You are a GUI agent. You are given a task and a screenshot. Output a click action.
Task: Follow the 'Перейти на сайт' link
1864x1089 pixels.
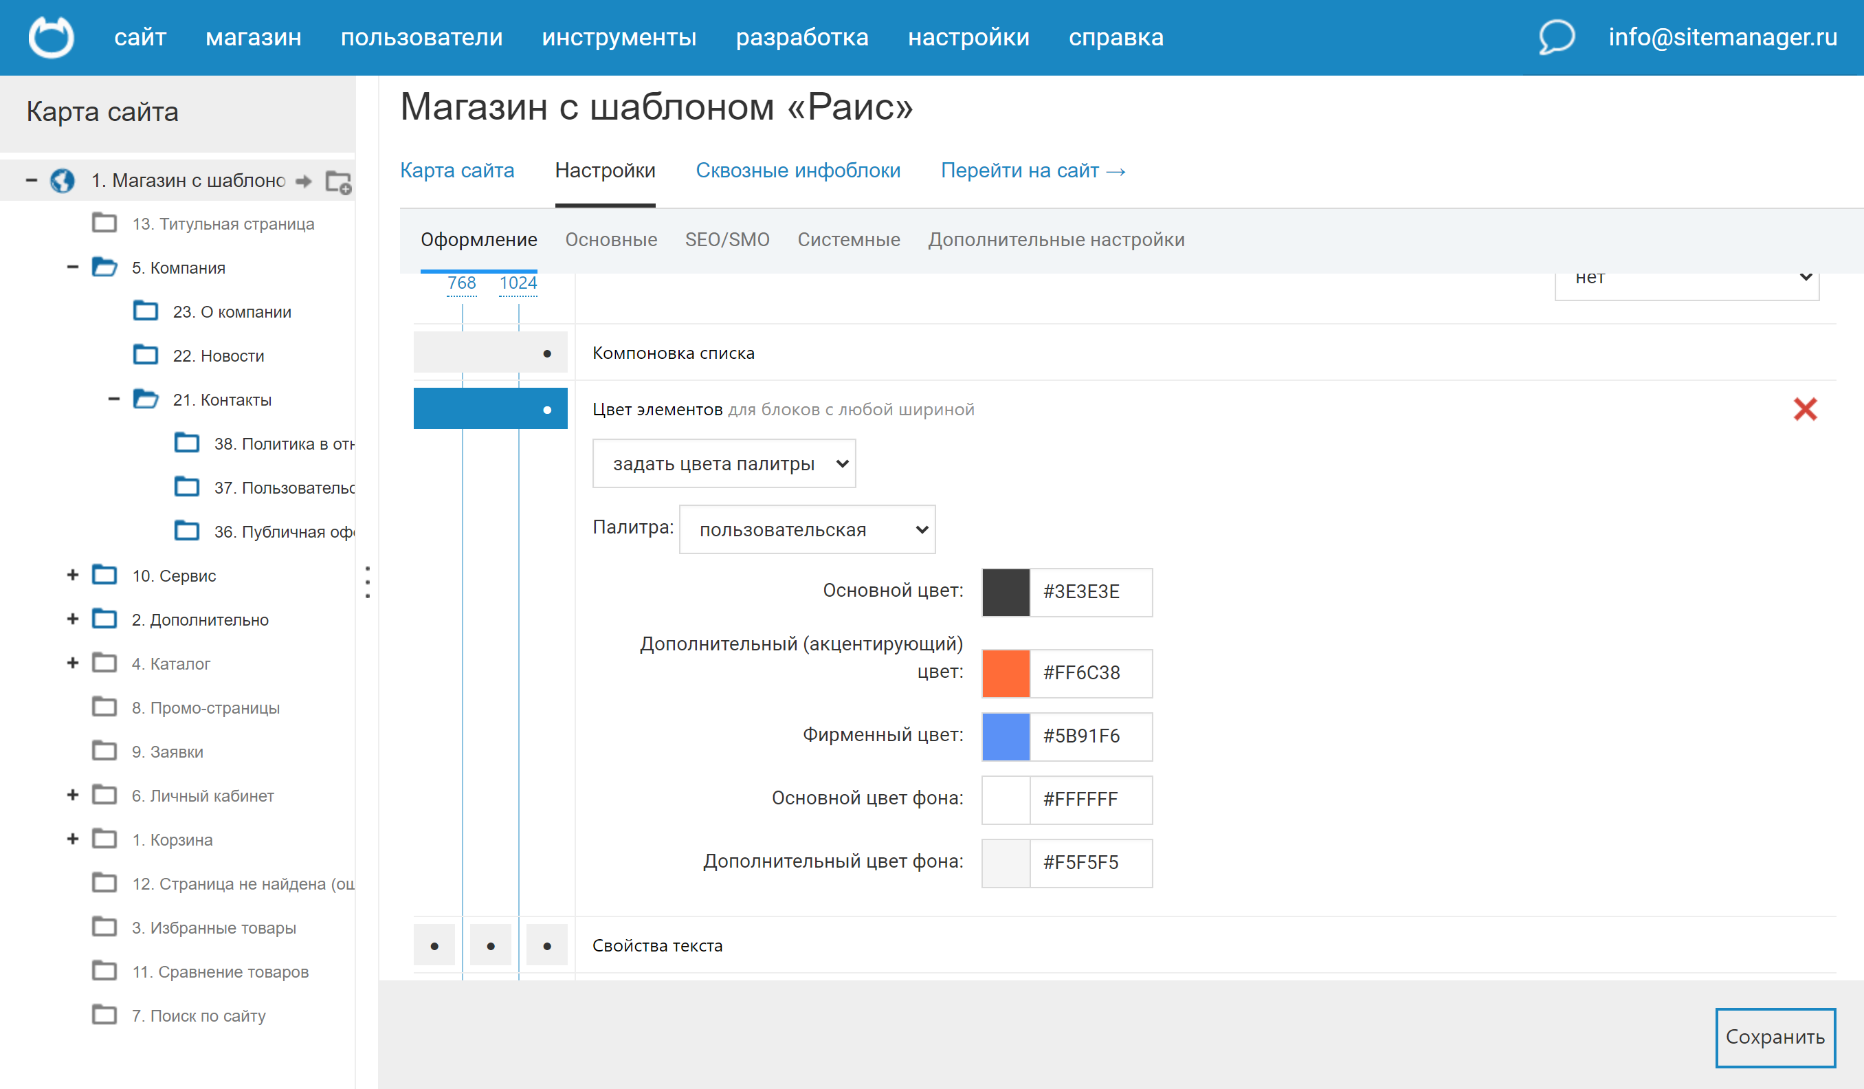pyautogui.click(x=1032, y=171)
